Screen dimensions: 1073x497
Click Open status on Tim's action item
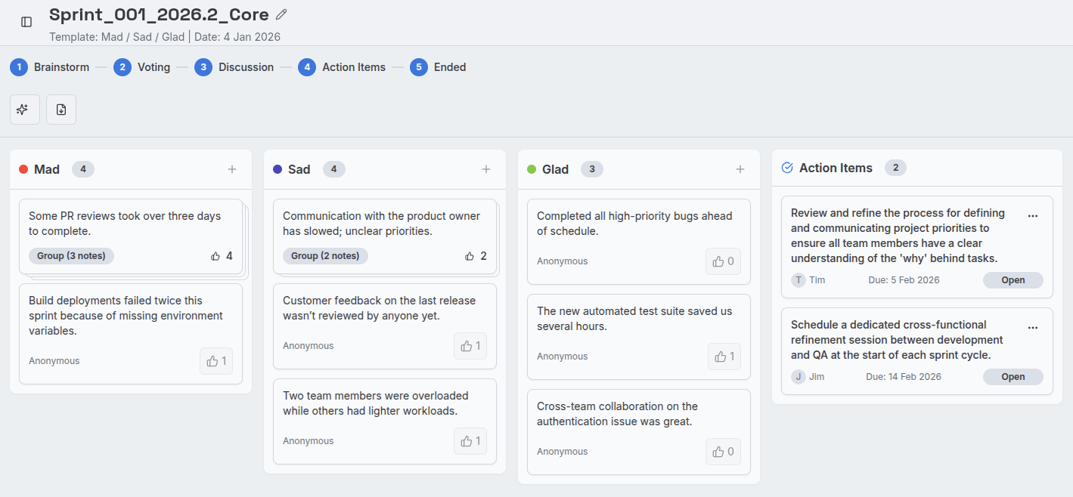(x=1013, y=280)
